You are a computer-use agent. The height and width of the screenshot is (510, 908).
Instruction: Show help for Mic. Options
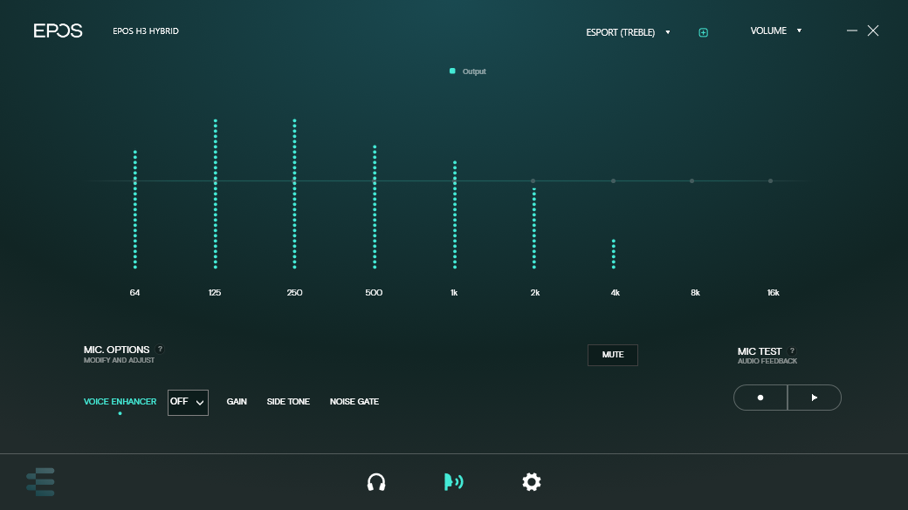[161, 350]
